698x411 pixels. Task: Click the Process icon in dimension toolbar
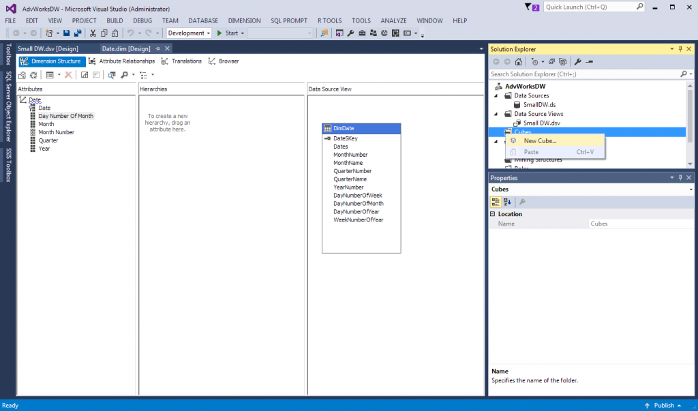coord(22,75)
